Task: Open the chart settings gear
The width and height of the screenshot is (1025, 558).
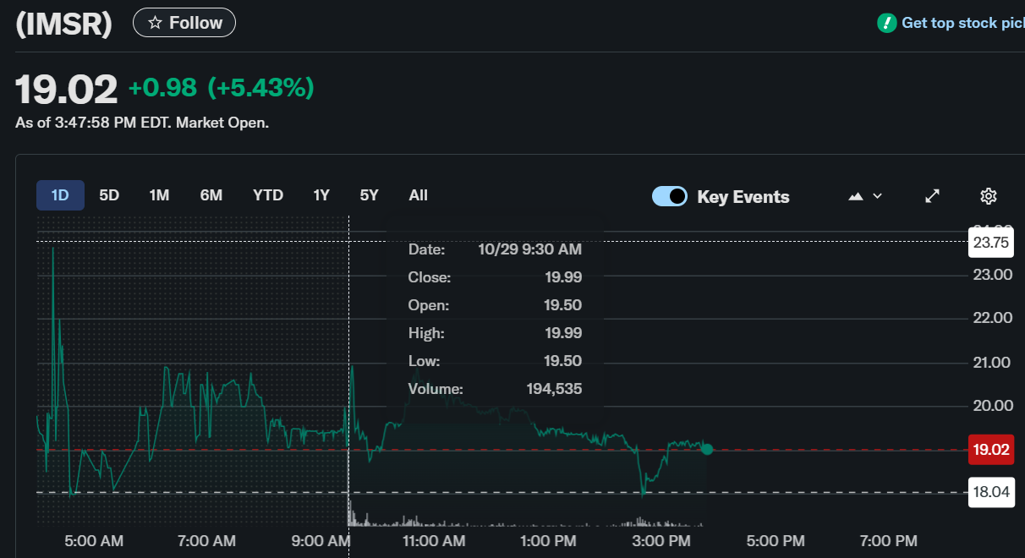Action: pos(988,196)
